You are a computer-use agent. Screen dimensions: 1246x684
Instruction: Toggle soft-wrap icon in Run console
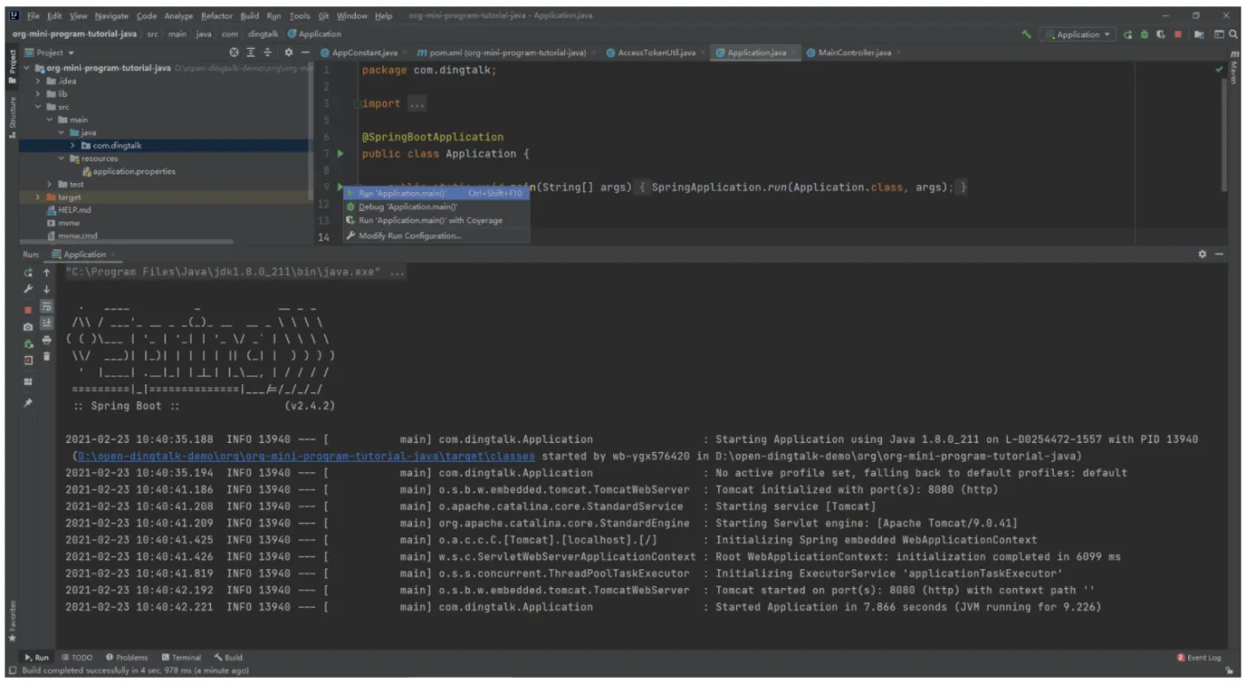[47, 306]
